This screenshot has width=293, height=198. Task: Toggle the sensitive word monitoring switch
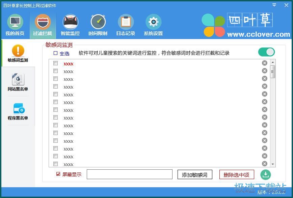click(x=266, y=52)
